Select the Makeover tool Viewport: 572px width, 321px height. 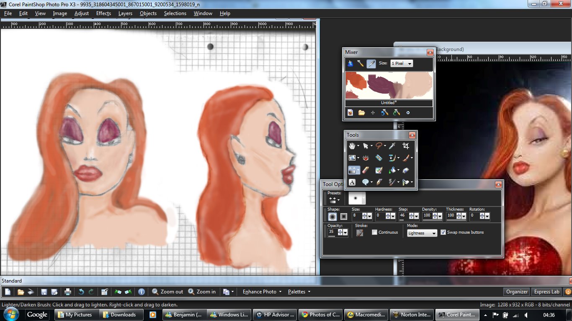pos(379,158)
